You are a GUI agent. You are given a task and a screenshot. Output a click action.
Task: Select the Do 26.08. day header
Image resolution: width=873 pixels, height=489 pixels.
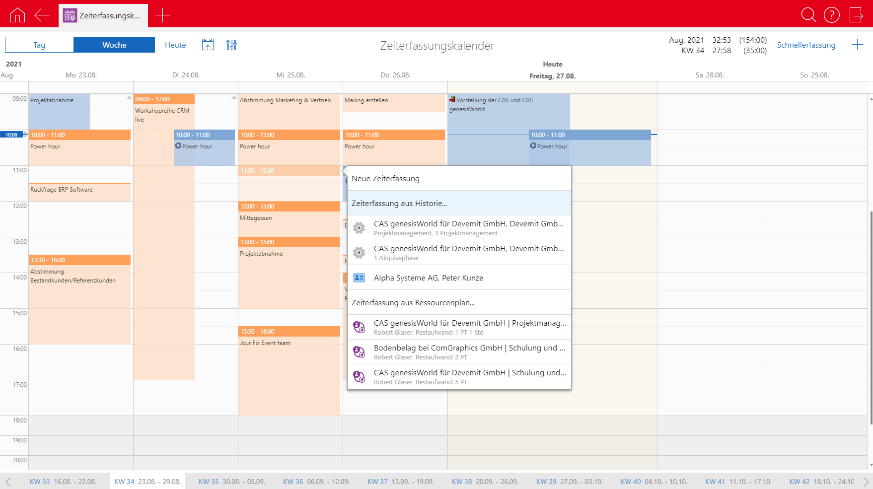pyautogui.click(x=395, y=75)
